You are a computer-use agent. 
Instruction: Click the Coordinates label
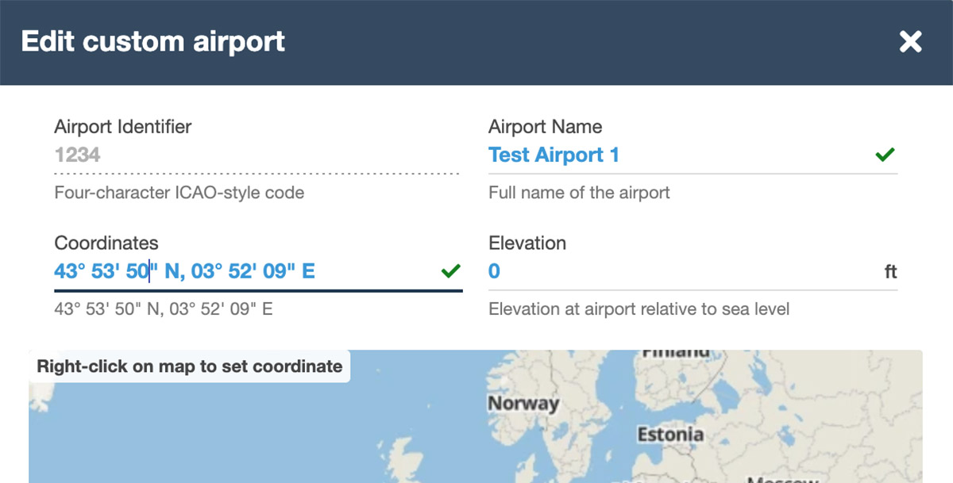[x=106, y=243]
